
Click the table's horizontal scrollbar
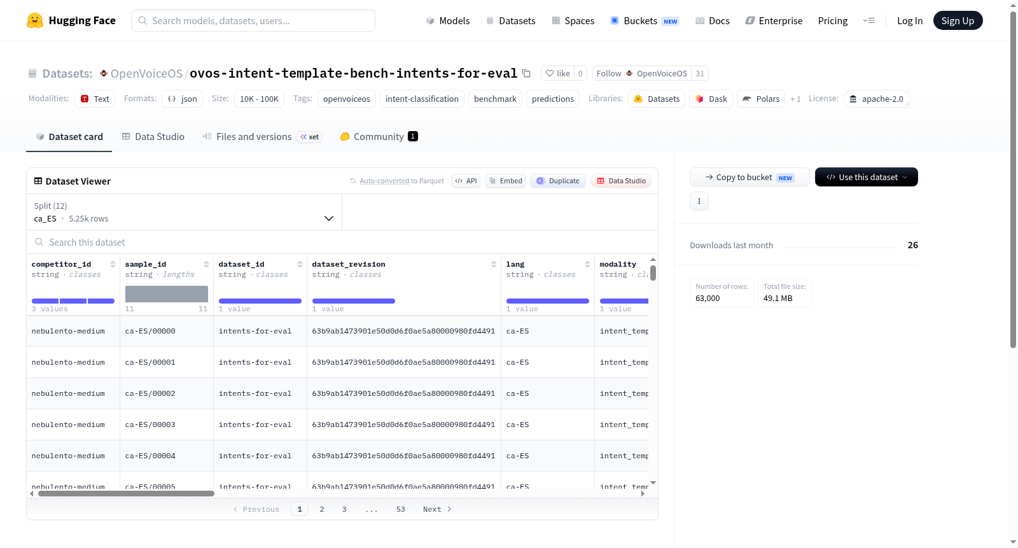click(126, 493)
